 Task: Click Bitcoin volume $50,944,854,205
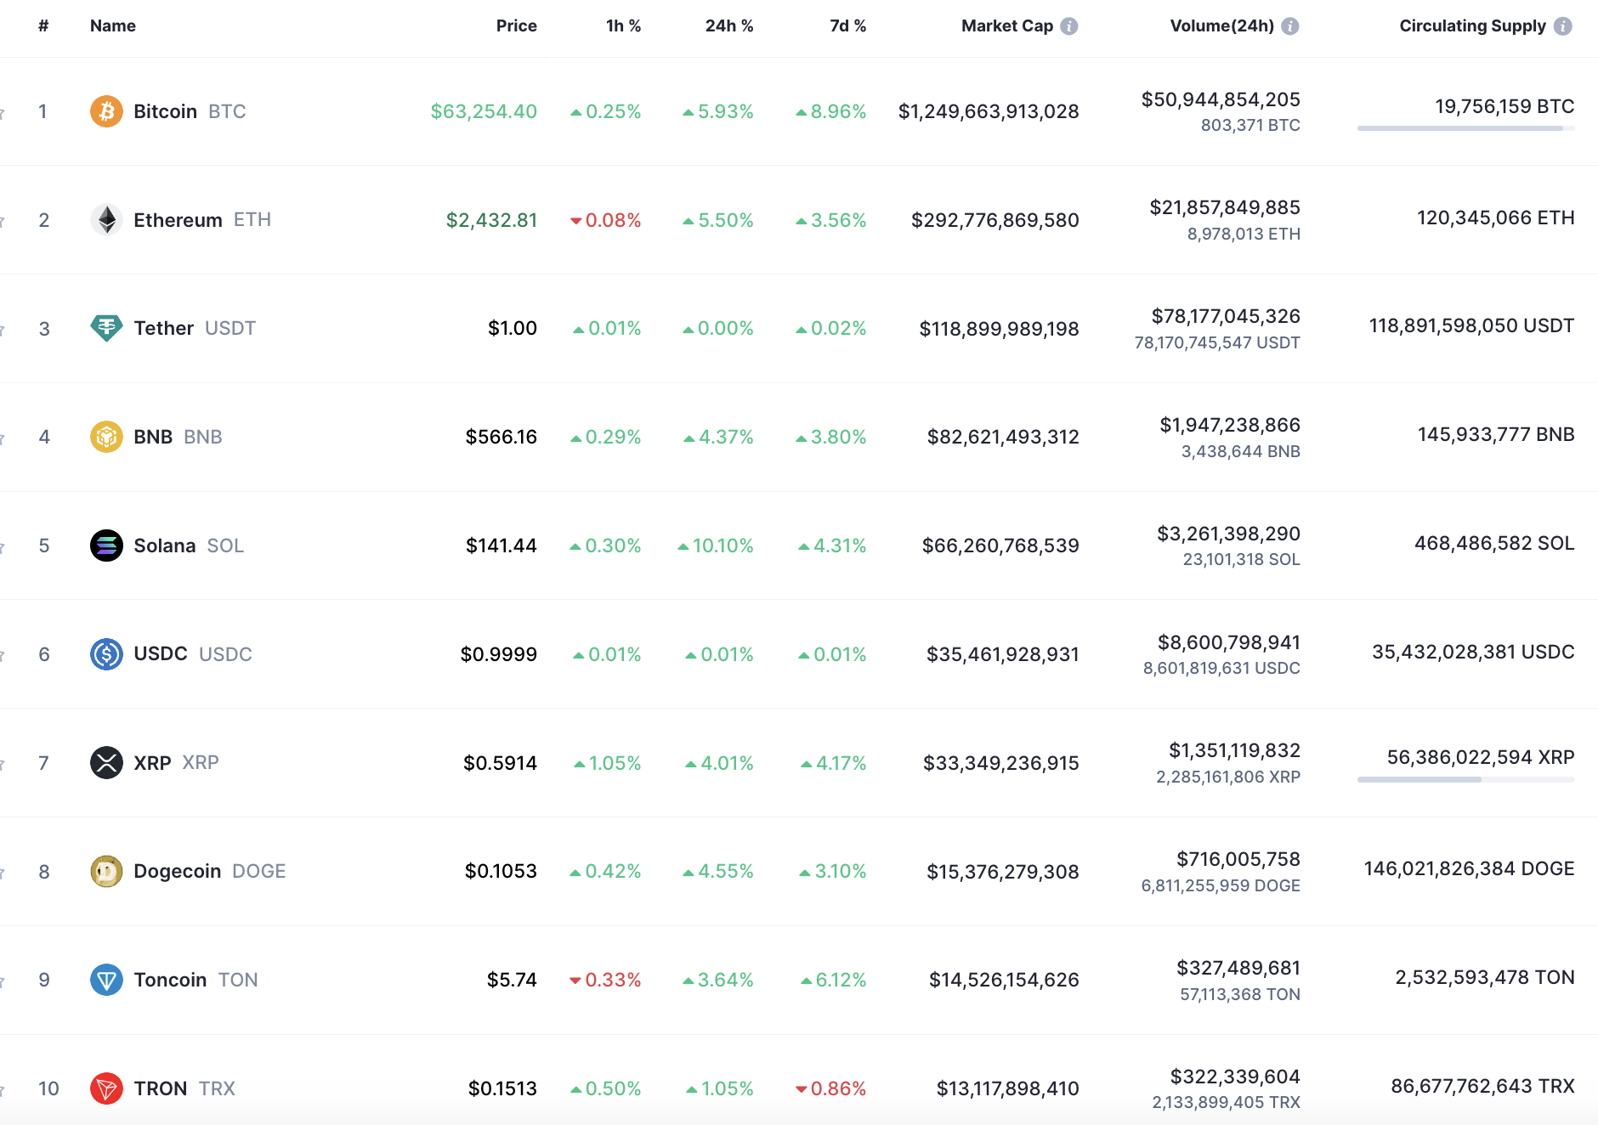tap(1221, 99)
